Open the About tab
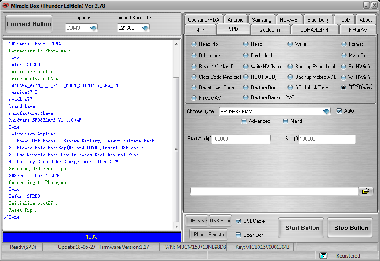The image size is (380, 261). (x=365, y=19)
